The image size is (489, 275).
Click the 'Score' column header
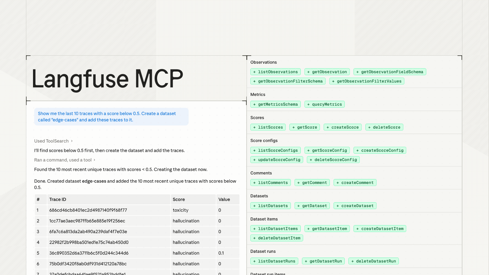pos(193,199)
